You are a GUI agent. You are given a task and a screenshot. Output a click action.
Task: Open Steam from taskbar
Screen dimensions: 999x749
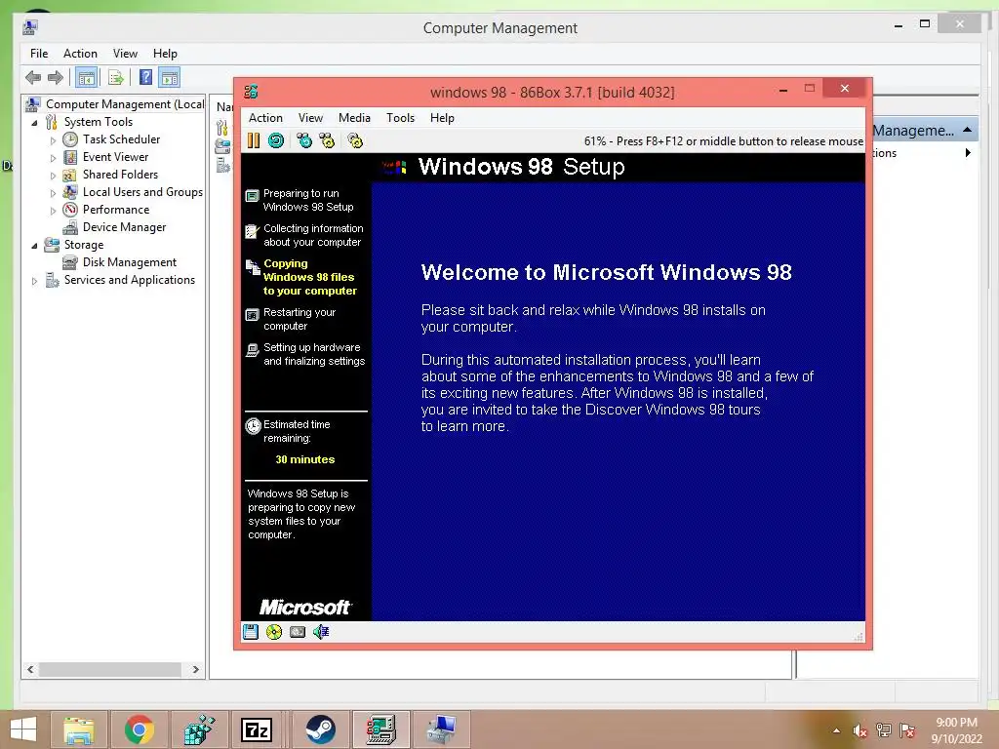click(320, 729)
